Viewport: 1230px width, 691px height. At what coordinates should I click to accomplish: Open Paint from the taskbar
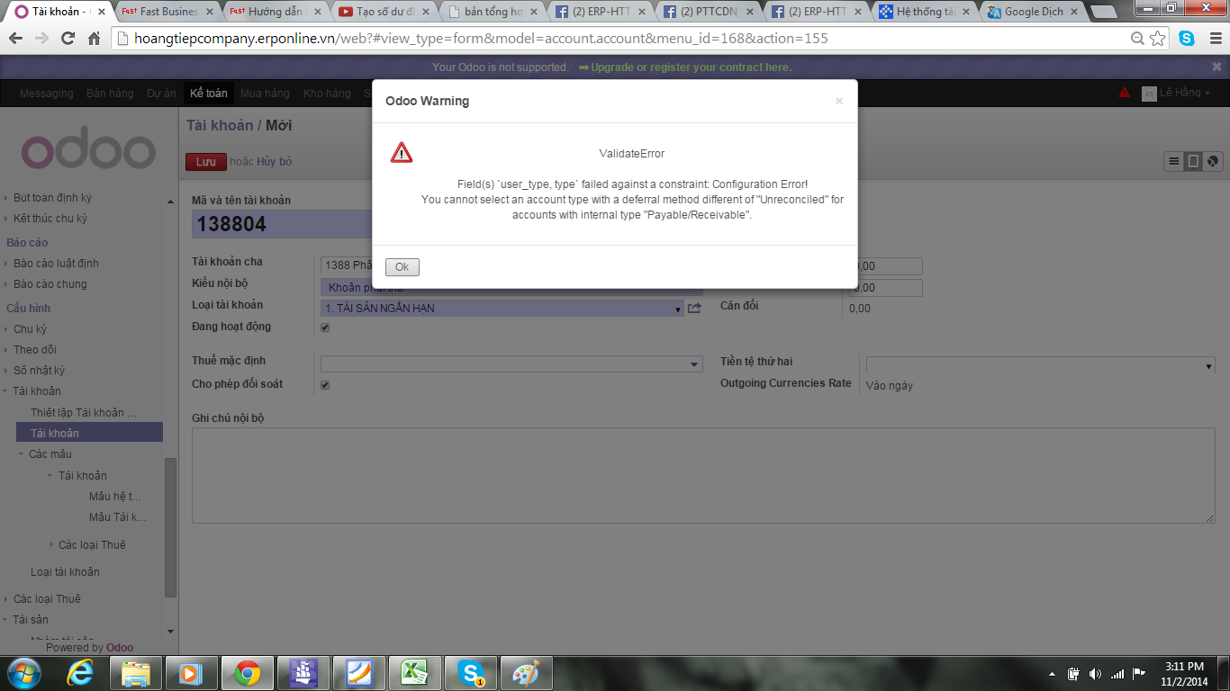526,673
